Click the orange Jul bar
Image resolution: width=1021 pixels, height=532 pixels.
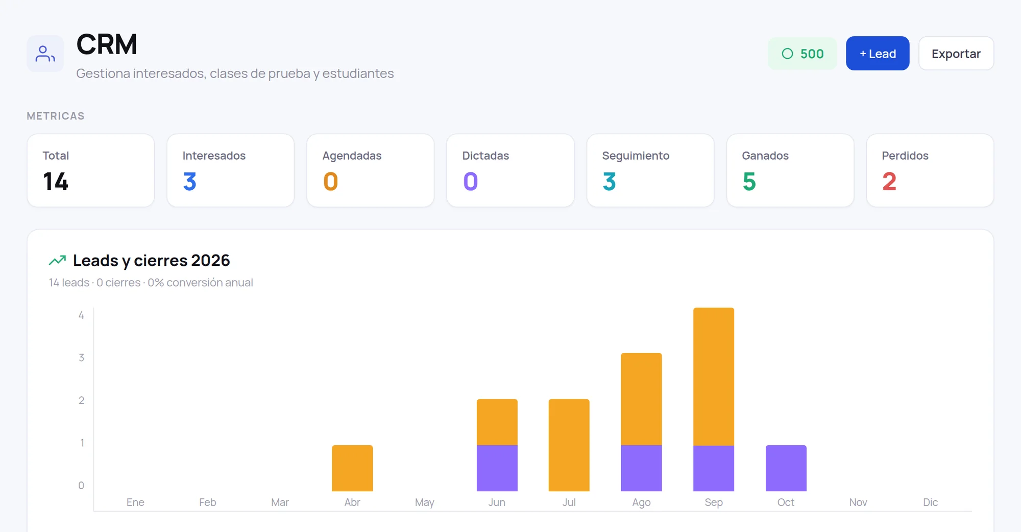click(x=569, y=445)
